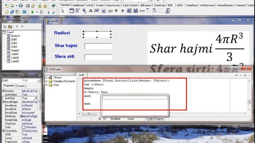The image size is (255, 143).
Task: Open the Edit1 object selector dropdown
Action: [39, 80]
